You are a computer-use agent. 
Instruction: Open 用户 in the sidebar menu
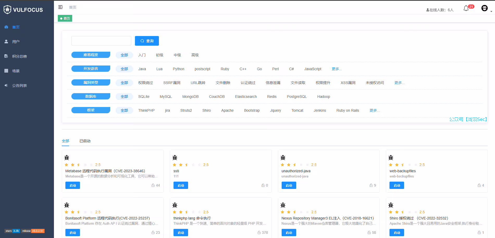click(16, 42)
